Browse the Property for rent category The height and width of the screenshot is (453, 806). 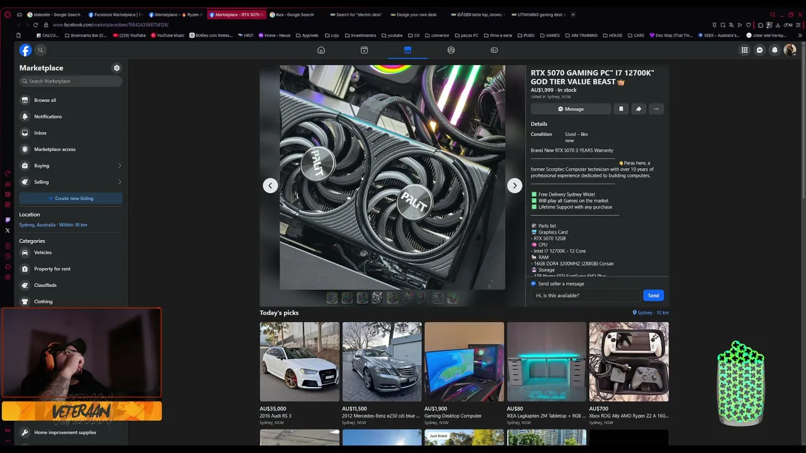(71, 269)
